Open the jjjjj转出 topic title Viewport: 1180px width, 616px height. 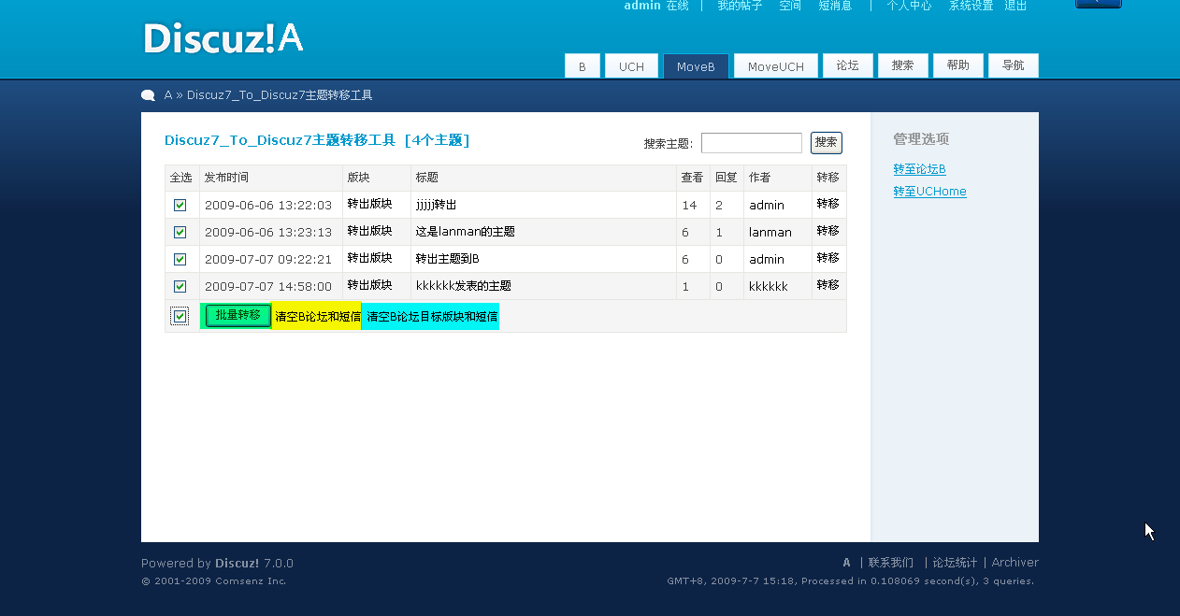436,205
